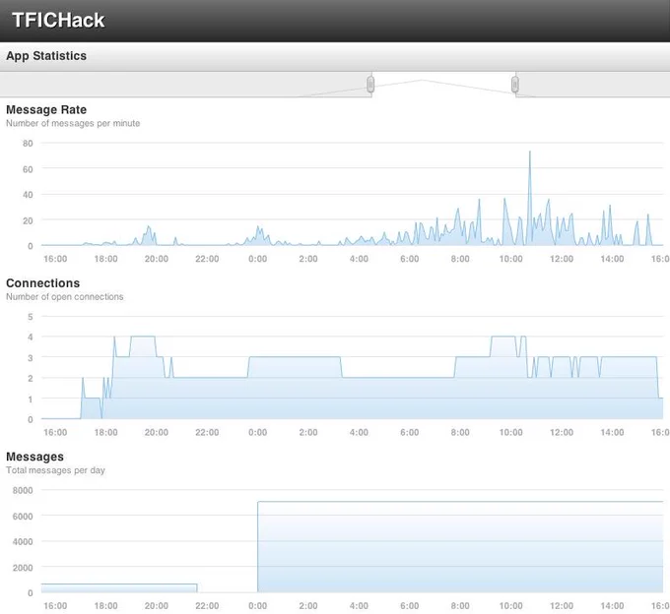The width and height of the screenshot is (670, 614).
Task: Click the 0:00 label under Message Rate chart
Action: (x=258, y=259)
